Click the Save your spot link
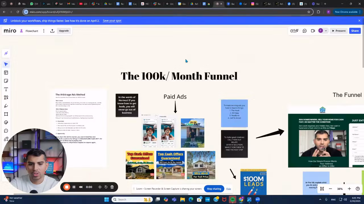Viewport: 364px width, 204px height. 112,21
